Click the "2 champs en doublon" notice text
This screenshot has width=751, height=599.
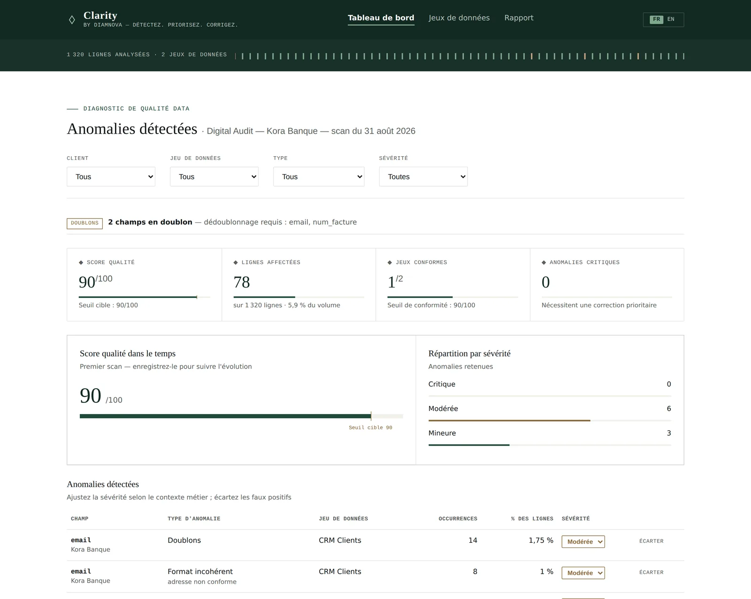pyautogui.click(x=150, y=222)
